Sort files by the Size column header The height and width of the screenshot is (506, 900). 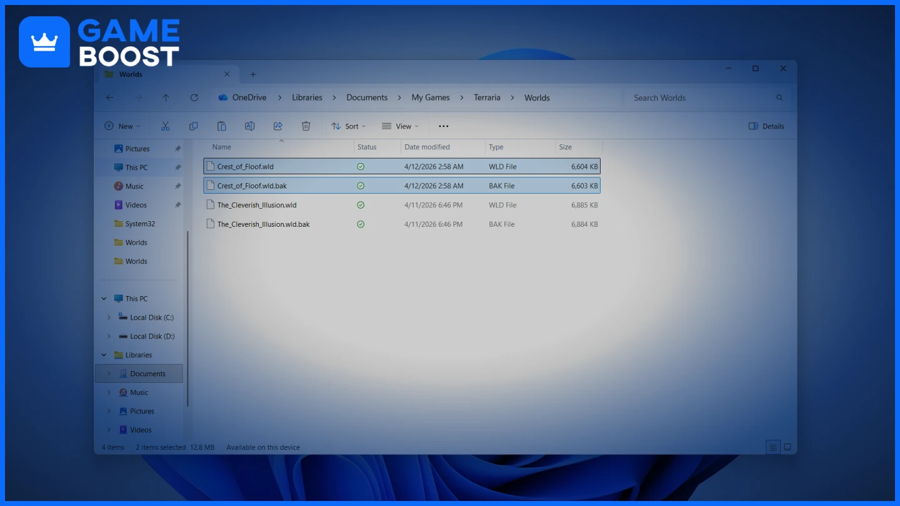pos(564,147)
